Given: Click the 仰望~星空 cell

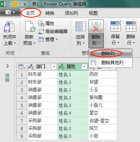Looking at the screenshot, I should 102,121.
